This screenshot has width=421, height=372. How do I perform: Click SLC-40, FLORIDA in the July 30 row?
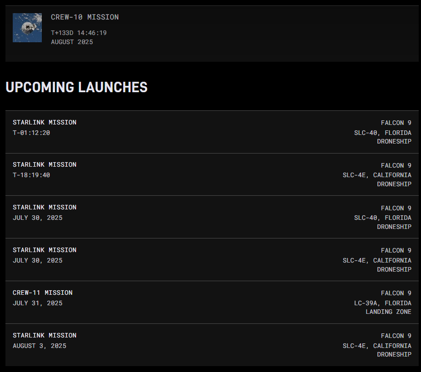pyautogui.click(x=383, y=218)
